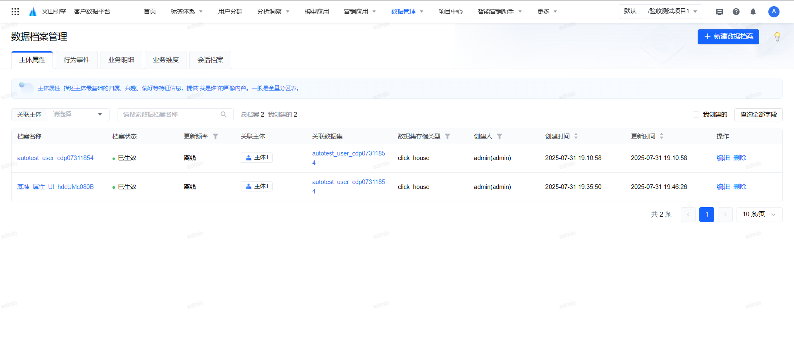Click the message center icon
This screenshot has width=794, height=363.
point(720,12)
